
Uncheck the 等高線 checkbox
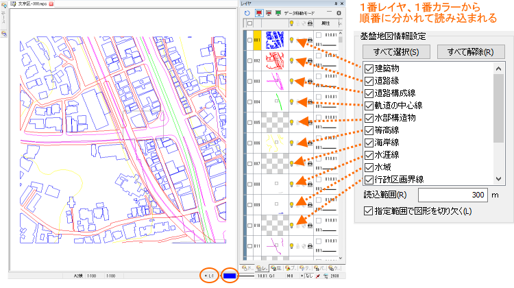pyautogui.click(x=369, y=130)
